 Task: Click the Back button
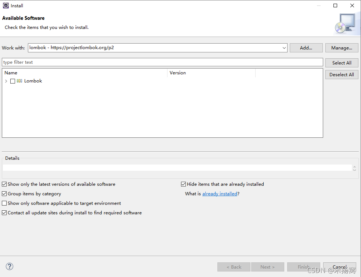click(x=234, y=267)
